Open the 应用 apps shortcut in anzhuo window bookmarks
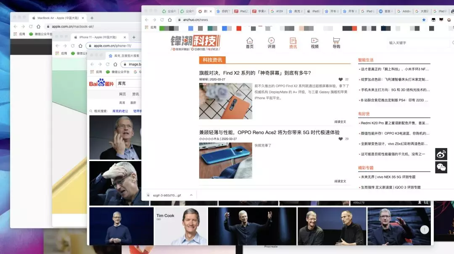Screen dimensions: 454x254 150,27
